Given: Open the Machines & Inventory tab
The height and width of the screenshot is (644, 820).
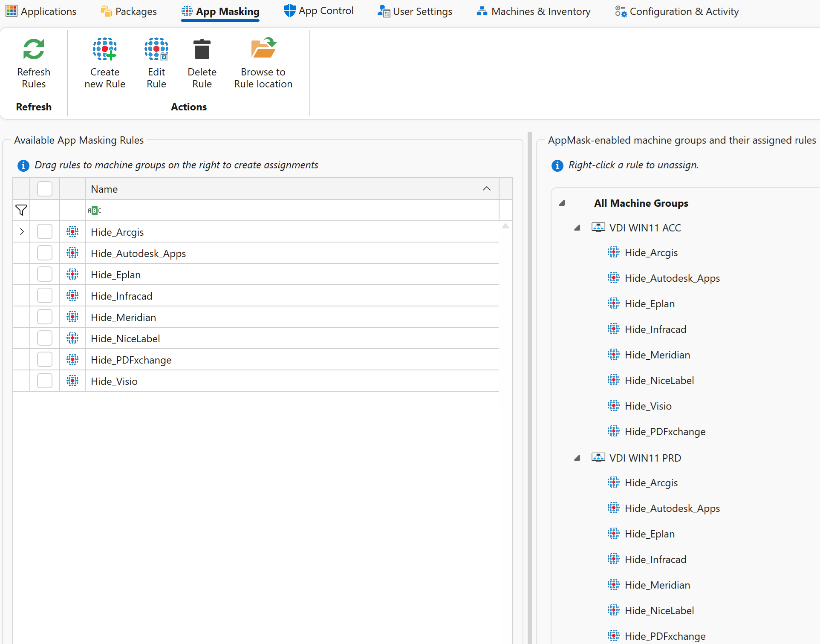Looking at the screenshot, I should point(534,12).
